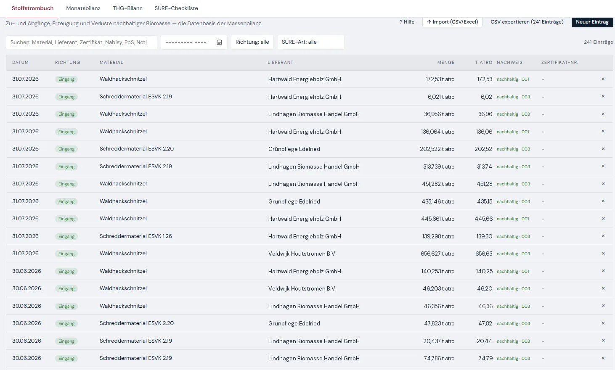Click Import (CSV/Excel) button

click(452, 22)
